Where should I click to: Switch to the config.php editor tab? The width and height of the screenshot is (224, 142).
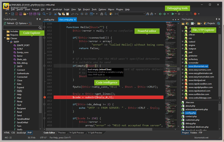[x=49, y=20]
